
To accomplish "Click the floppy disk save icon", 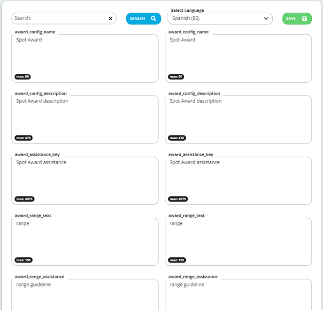I will pos(305,18).
